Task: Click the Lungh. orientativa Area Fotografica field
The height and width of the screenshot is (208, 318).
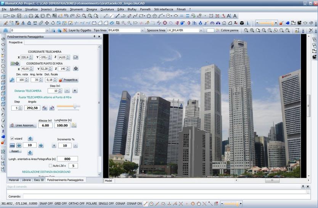Action: pos(67,159)
